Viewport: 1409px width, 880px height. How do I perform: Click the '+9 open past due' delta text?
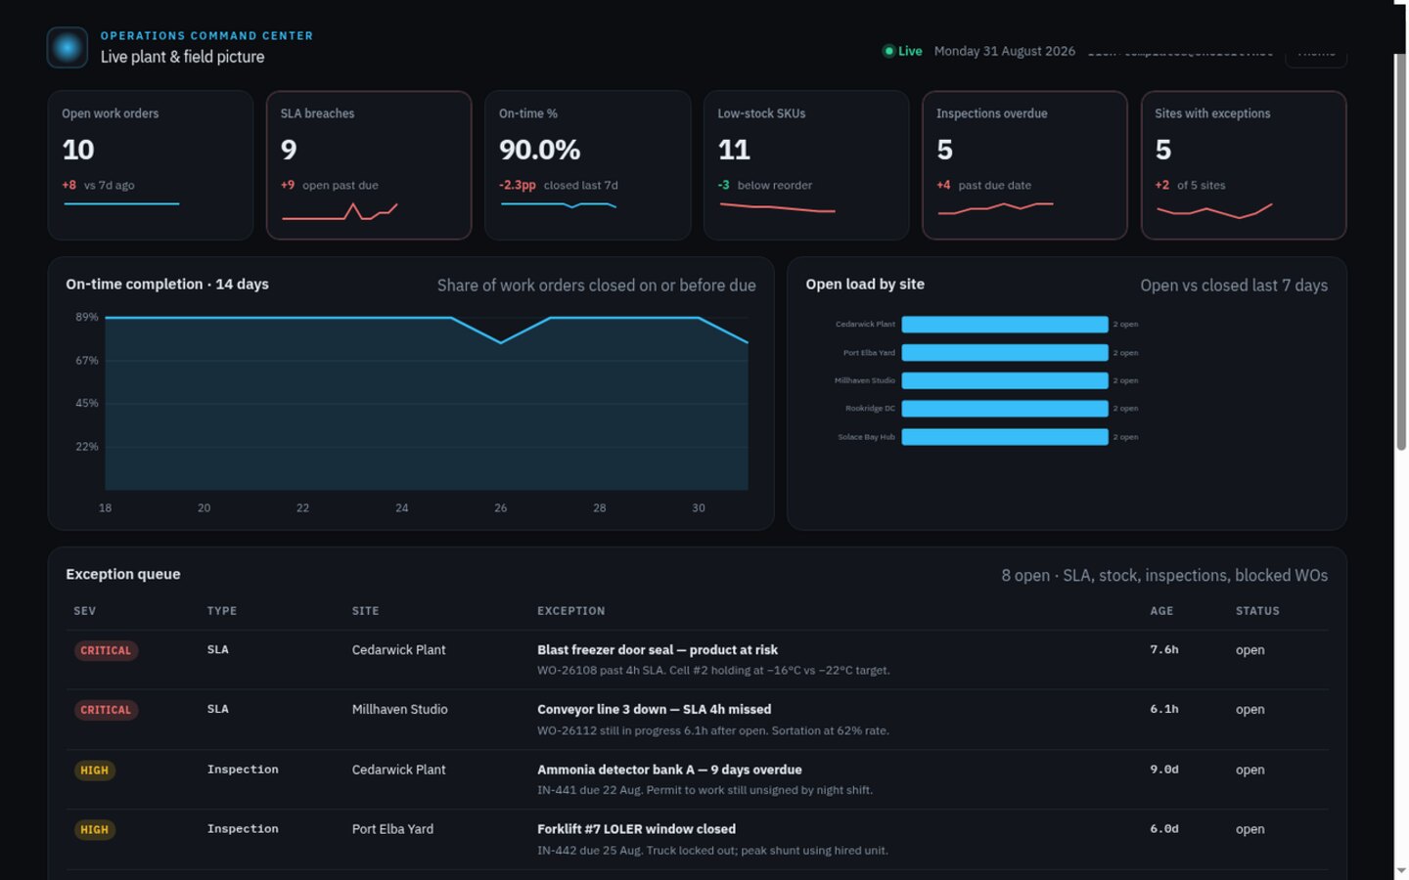(x=329, y=185)
